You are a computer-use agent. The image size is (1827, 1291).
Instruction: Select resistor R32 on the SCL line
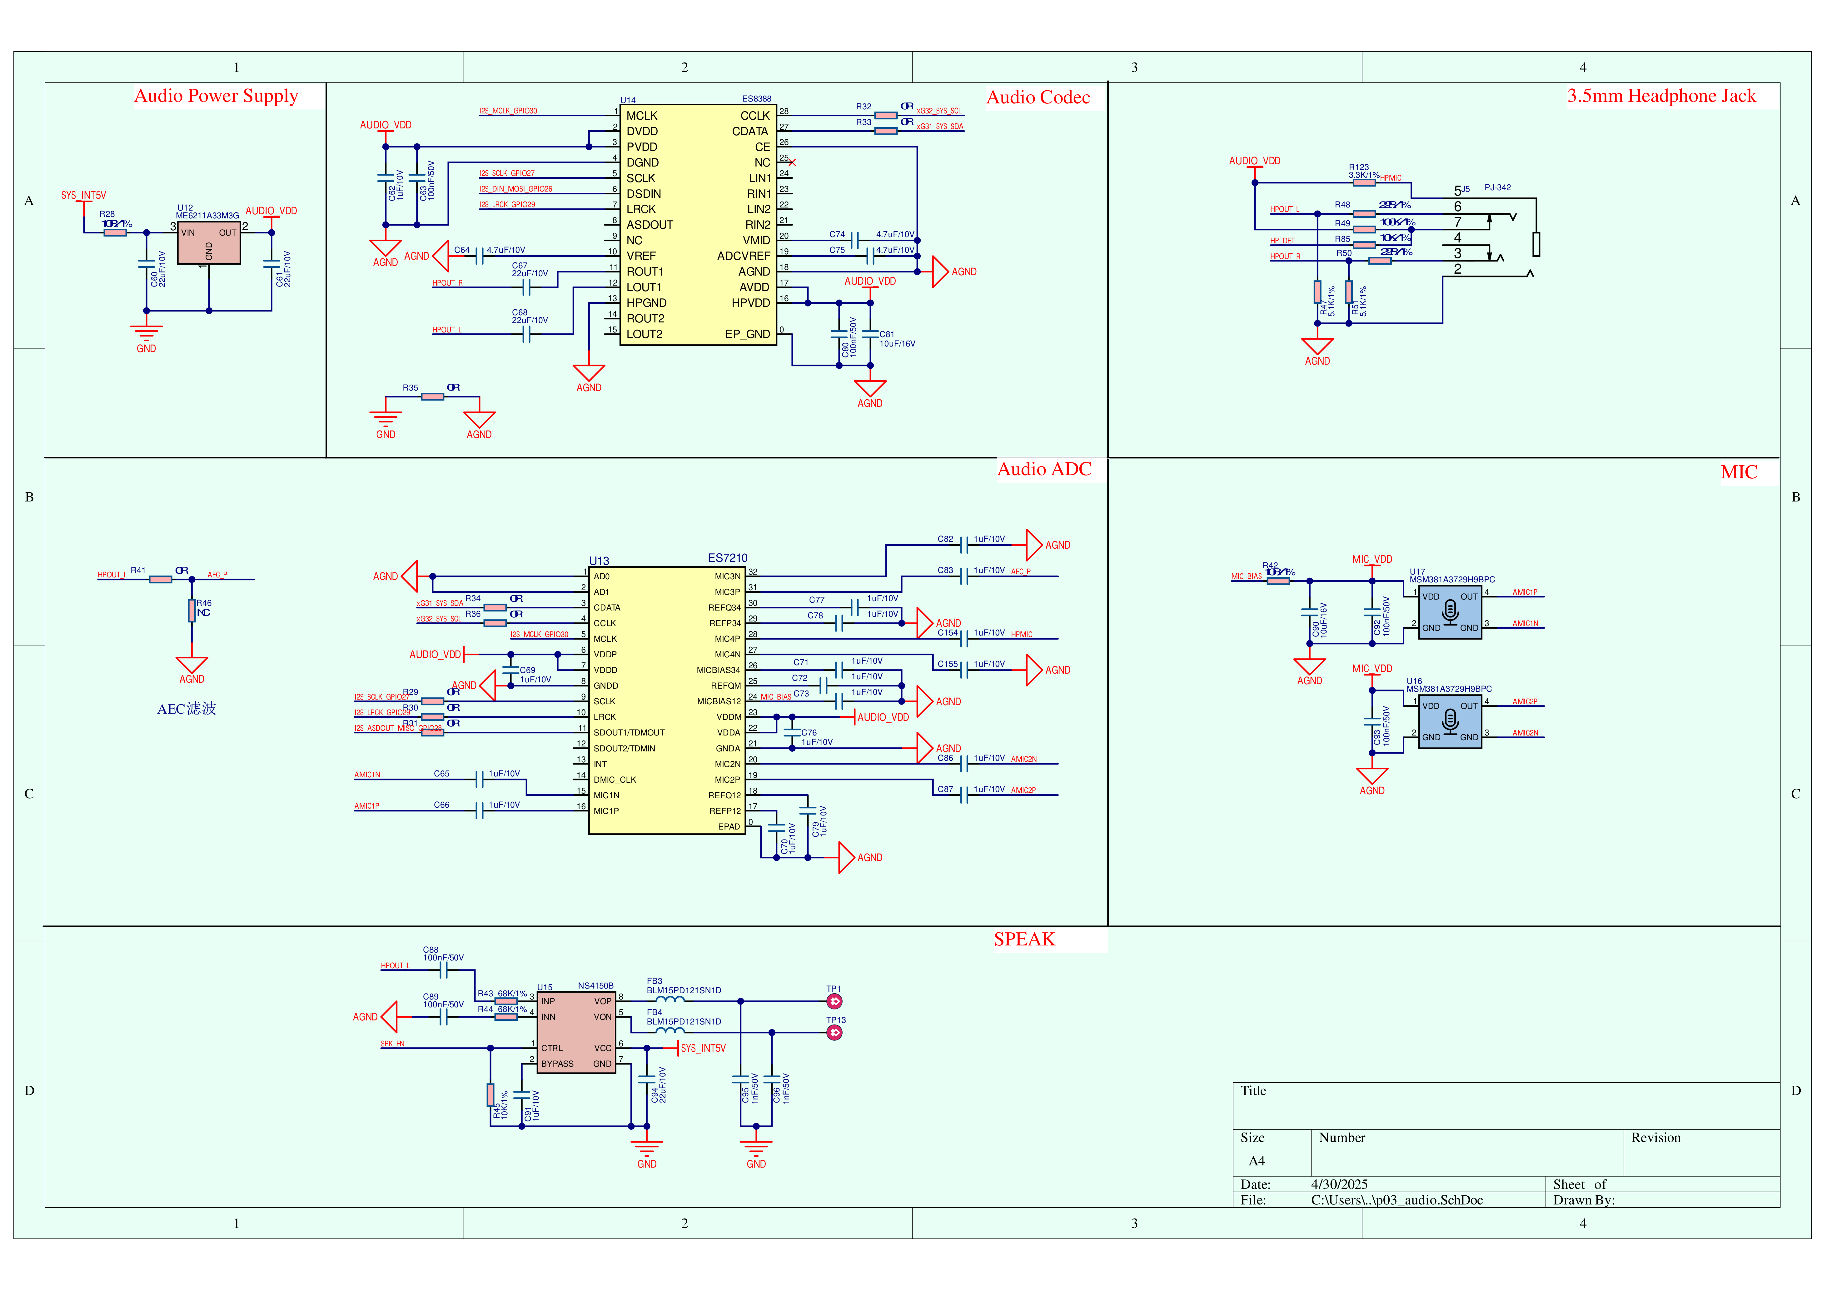pos(886,115)
